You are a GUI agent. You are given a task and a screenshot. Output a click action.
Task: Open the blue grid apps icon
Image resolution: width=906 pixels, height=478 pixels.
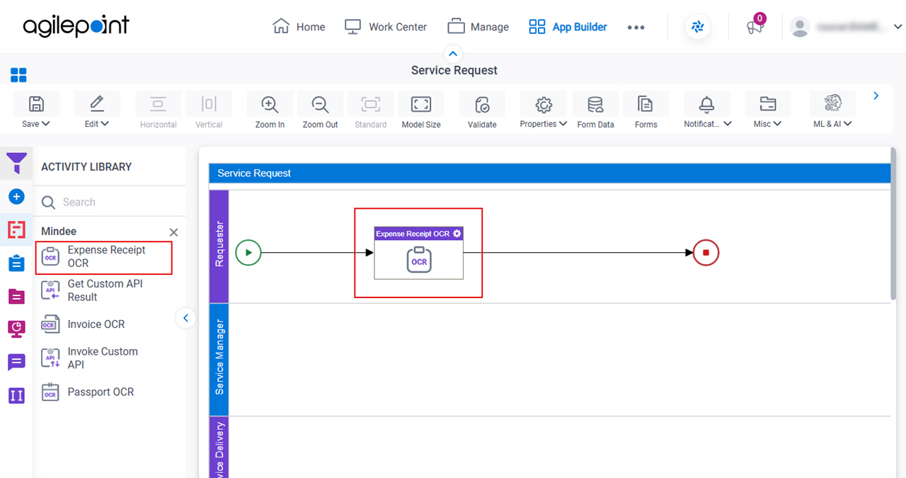coord(18,75)
